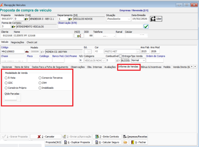Open vendedor lookup hand icon
This screenshot has width=199, height=147.
pos(26,19)
